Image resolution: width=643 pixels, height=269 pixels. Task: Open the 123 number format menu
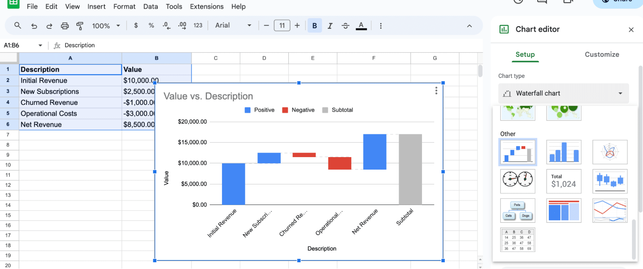coord(198,25)
